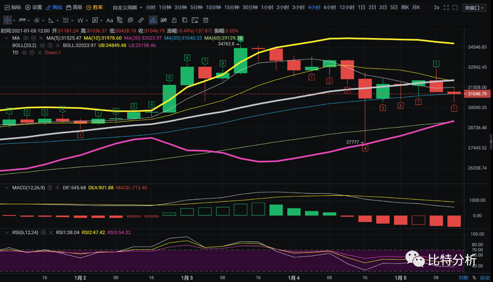Click the lock drawings icon
Image resolution: width=493 pixels, height=282 pixels.
[x=174, y=20]
